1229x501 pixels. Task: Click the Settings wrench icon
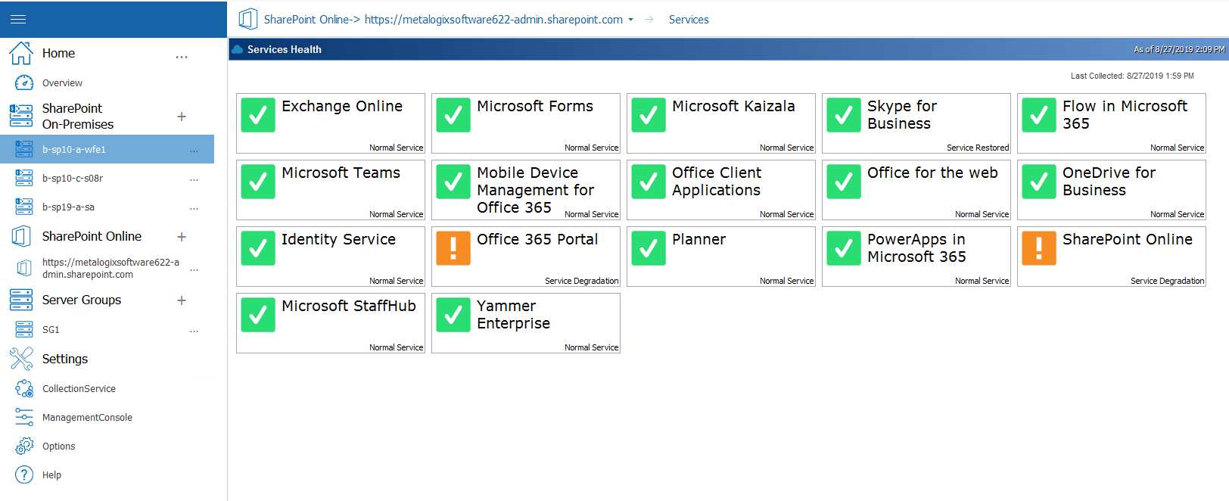tap(21, 359)
